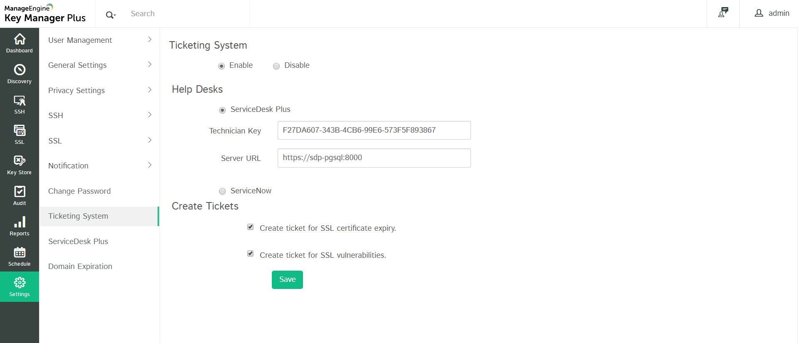Toggle ticket for SSL vulnerabilities checkbox
The width and height of the screenshot is (798, 343).
tap(250, 254)
